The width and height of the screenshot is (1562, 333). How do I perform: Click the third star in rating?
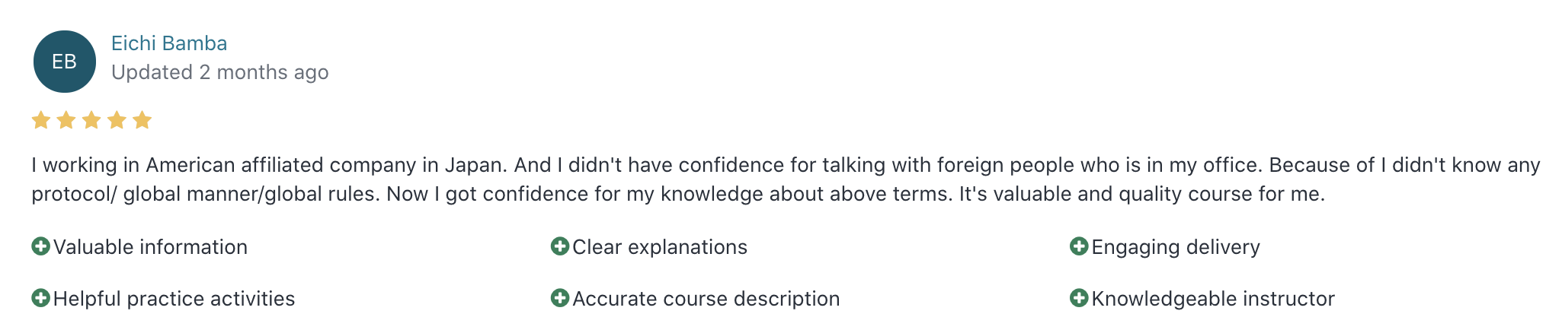pos(91,120)
